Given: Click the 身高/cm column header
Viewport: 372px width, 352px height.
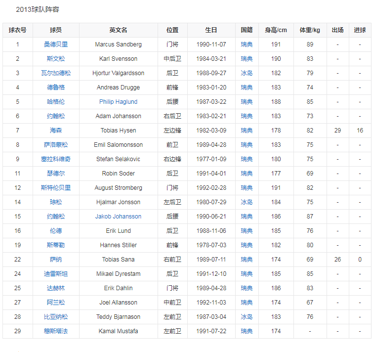Looking at the screenshot, I should point(276,30).
